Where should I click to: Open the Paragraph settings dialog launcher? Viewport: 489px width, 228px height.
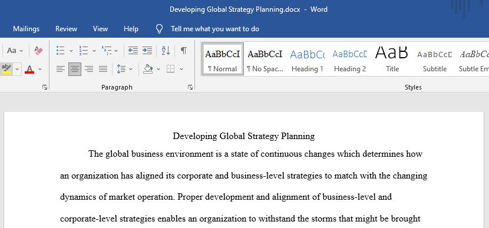click(x=190, y=88)
